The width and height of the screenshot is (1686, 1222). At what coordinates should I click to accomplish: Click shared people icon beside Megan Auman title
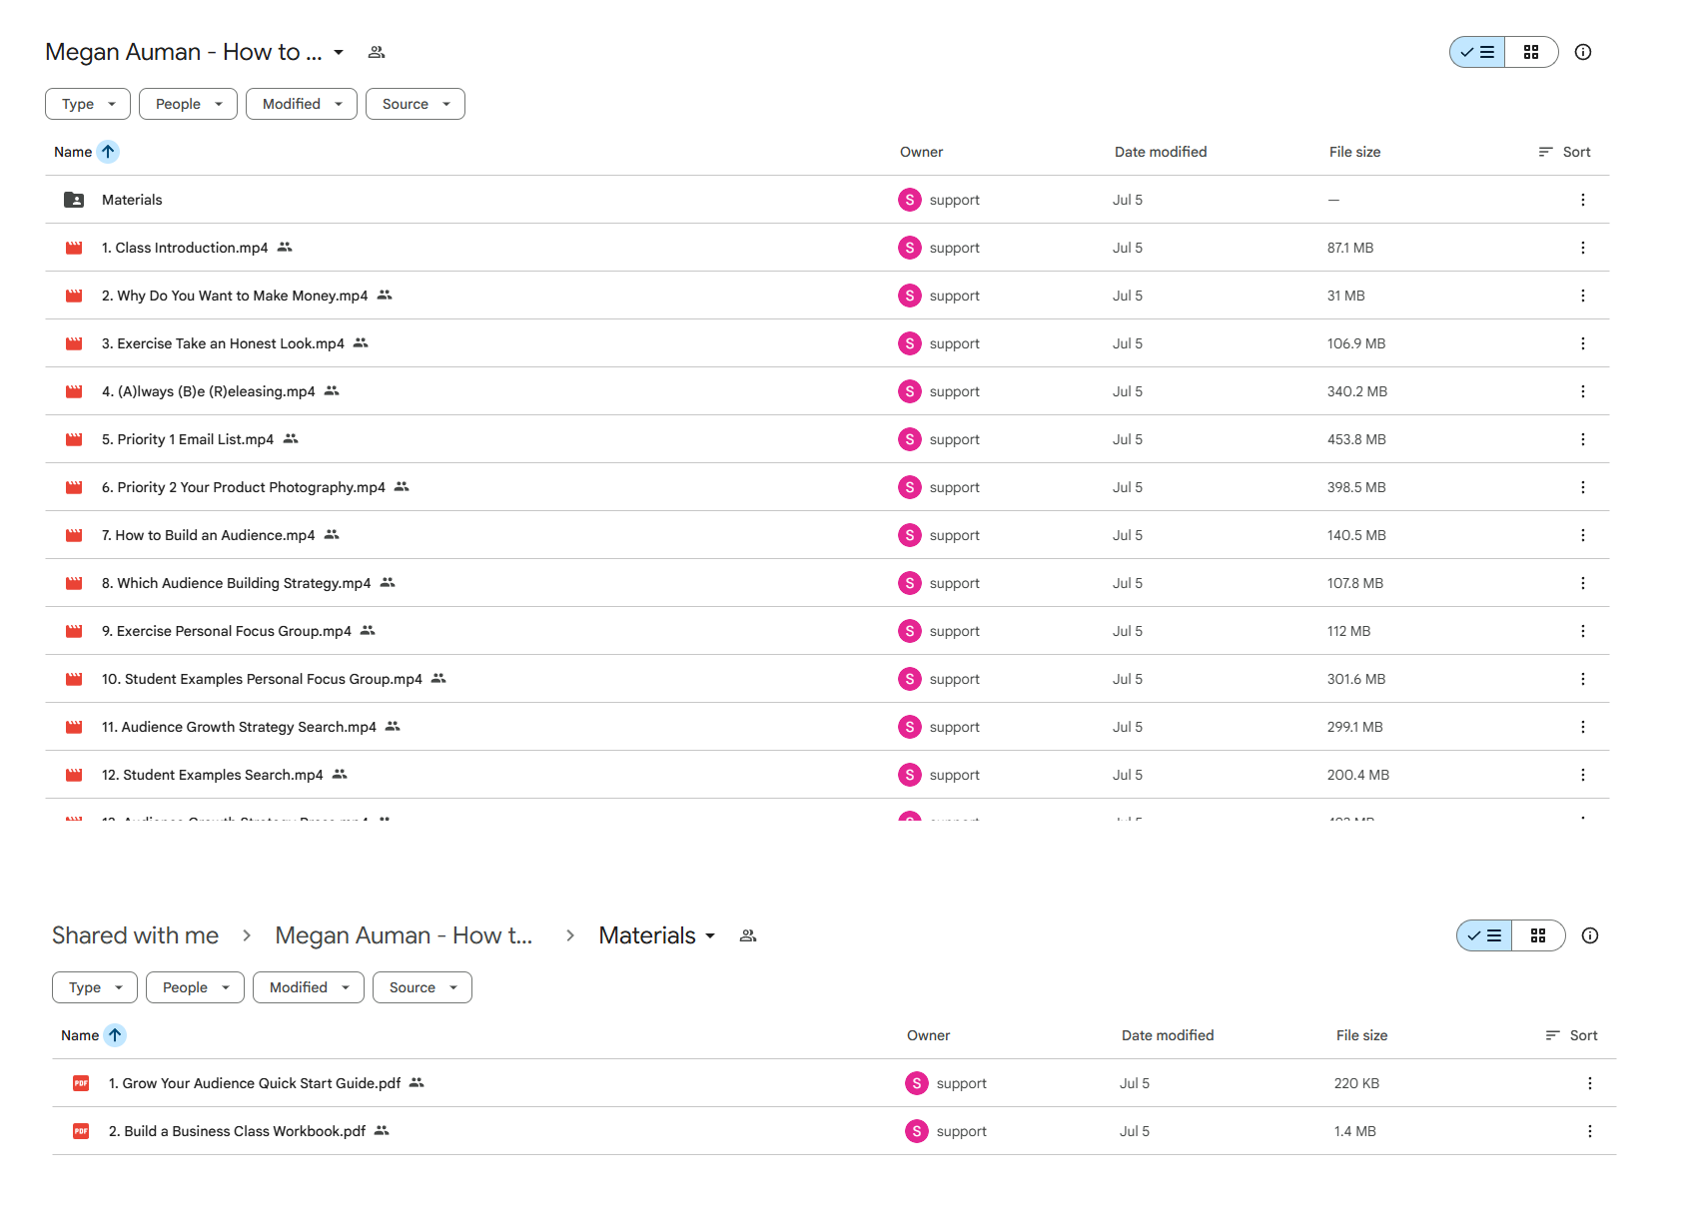[x=377, y=52]
